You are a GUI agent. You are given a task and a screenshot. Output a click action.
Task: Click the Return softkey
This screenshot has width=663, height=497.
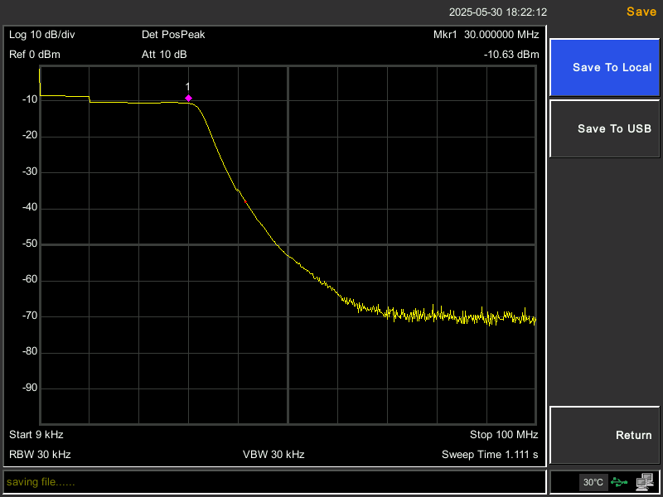click(605, 435)
